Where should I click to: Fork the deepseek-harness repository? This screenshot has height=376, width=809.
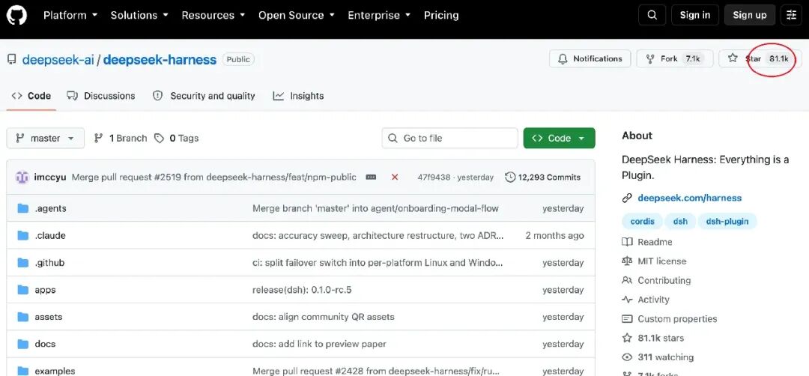coord(675,59)
